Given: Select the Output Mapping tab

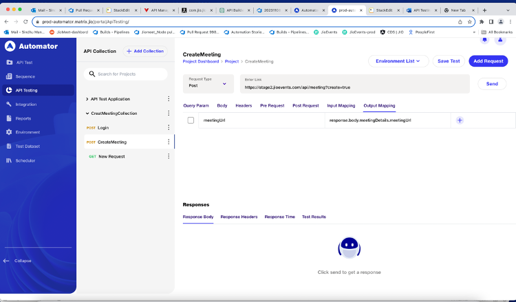Looking at the screenshot, I should pyautogui.click(x=379, y=106).
